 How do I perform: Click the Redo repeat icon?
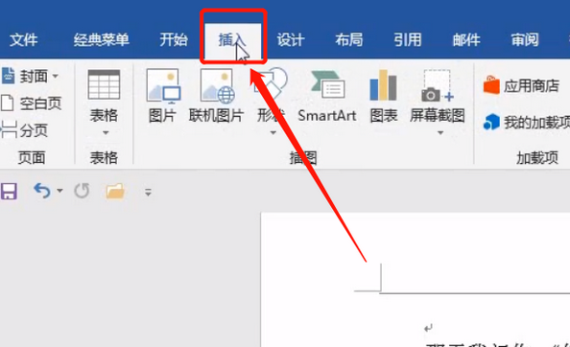click(82, 191)
